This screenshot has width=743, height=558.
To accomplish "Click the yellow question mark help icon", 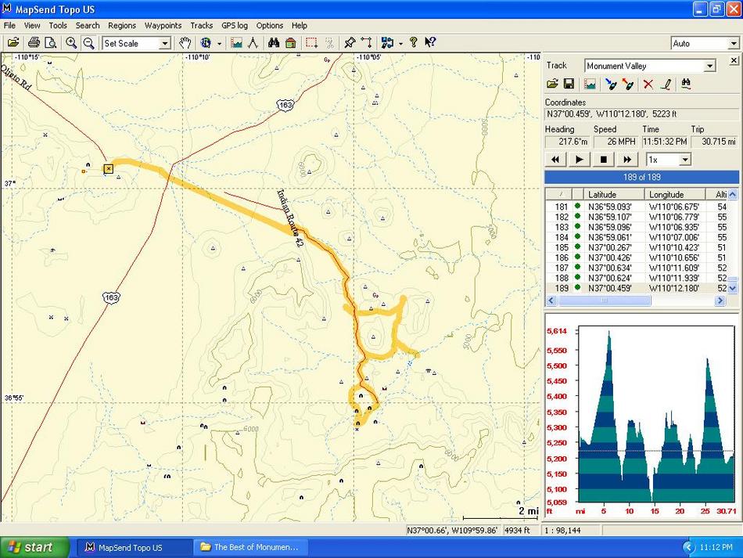I will [414, 43].
